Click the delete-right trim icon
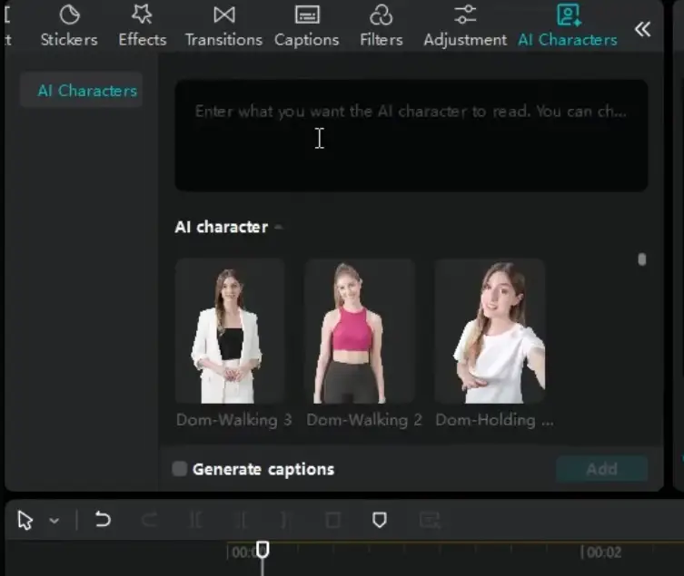The image size is (684, 576). coord(284,520)
